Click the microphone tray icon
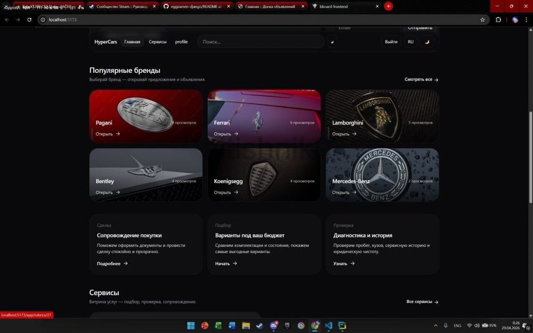Image resolution: width=533 pixels, height=333 pixels. click(446, 326)
